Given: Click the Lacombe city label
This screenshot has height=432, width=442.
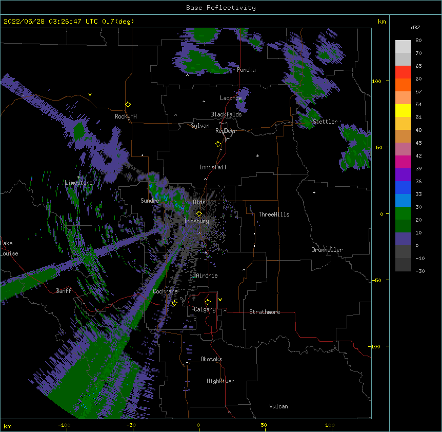Looking at the screenshot, I should pyautogui.click(x=231, y=98).
